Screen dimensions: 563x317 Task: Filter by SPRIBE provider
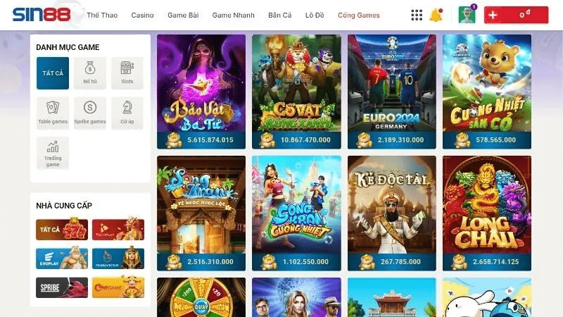point(62,287)
